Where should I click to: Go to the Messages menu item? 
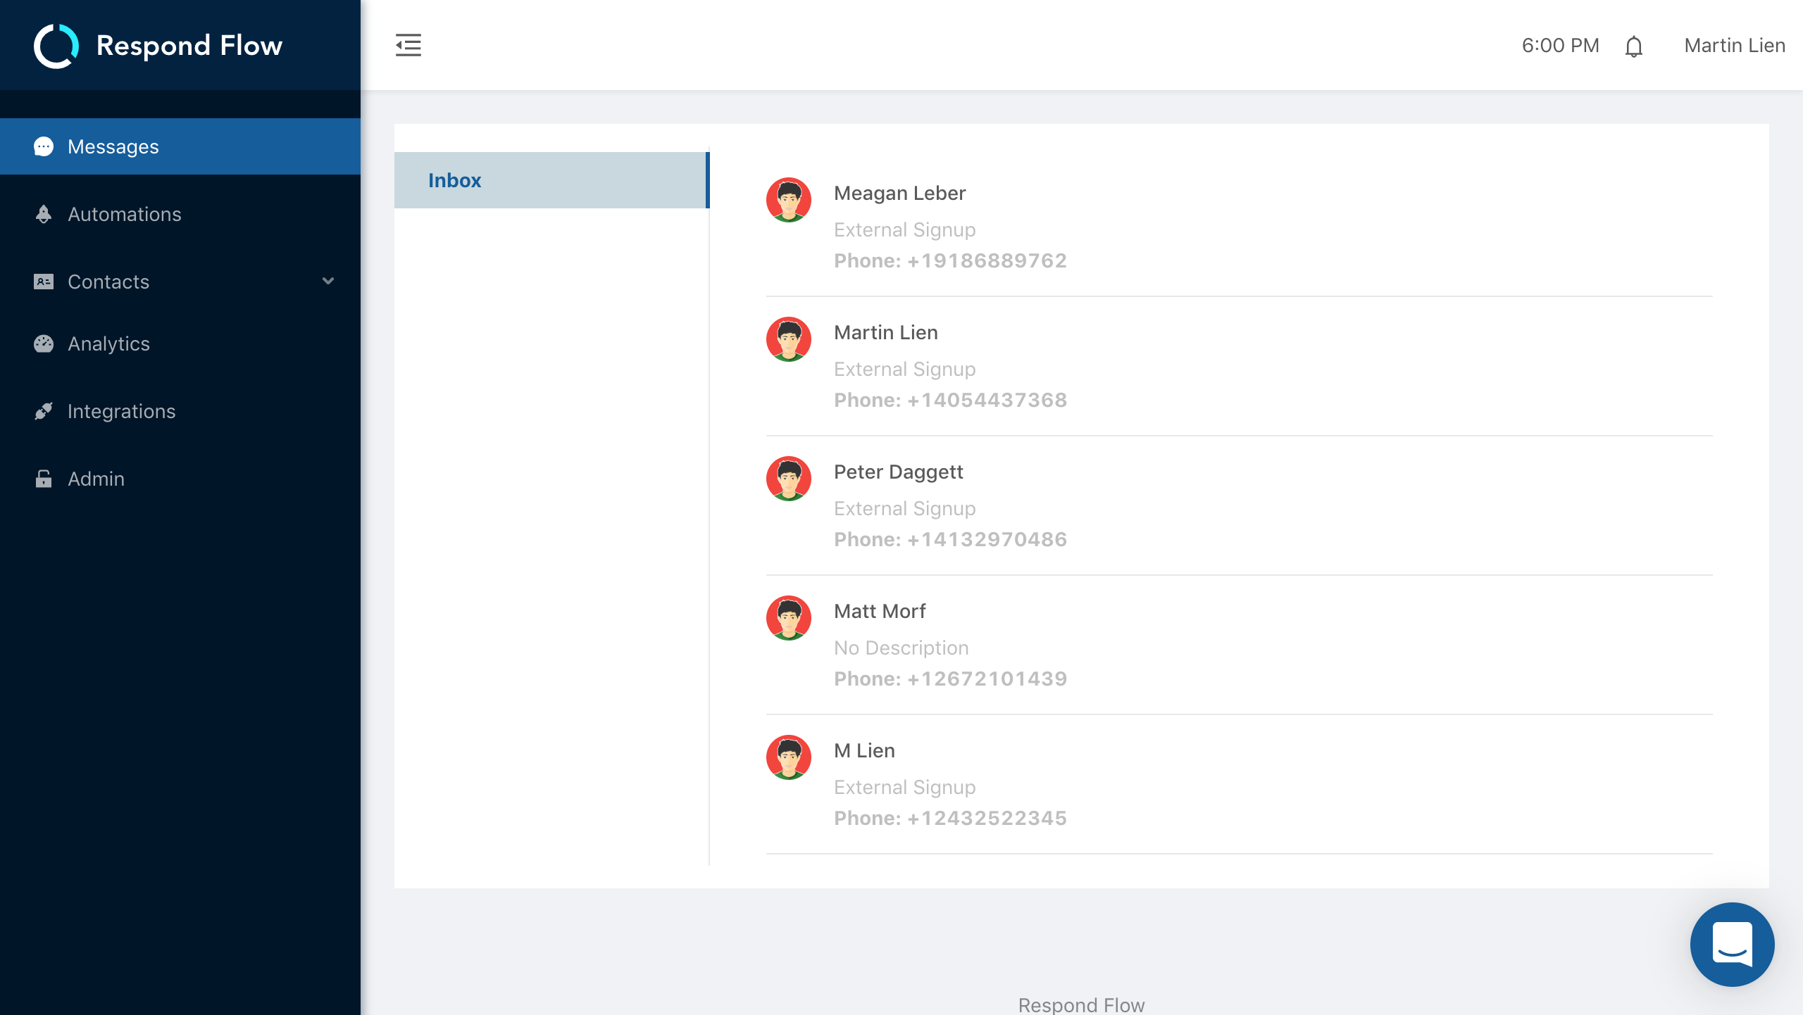tap(113, 146)
